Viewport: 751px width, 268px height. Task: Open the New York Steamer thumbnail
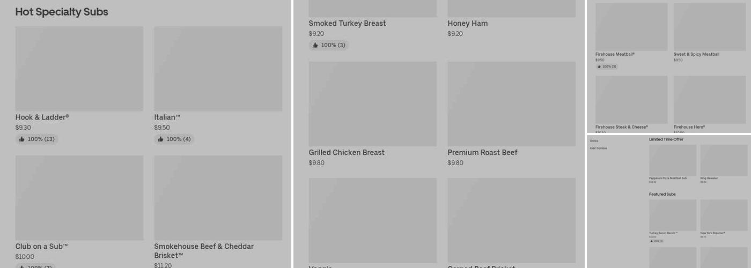pos(724,215)
